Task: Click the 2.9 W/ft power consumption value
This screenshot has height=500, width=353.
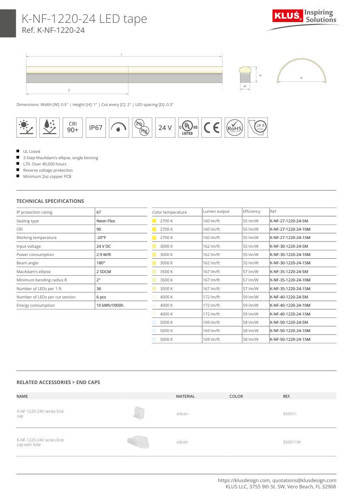Action: click(104, 254)
